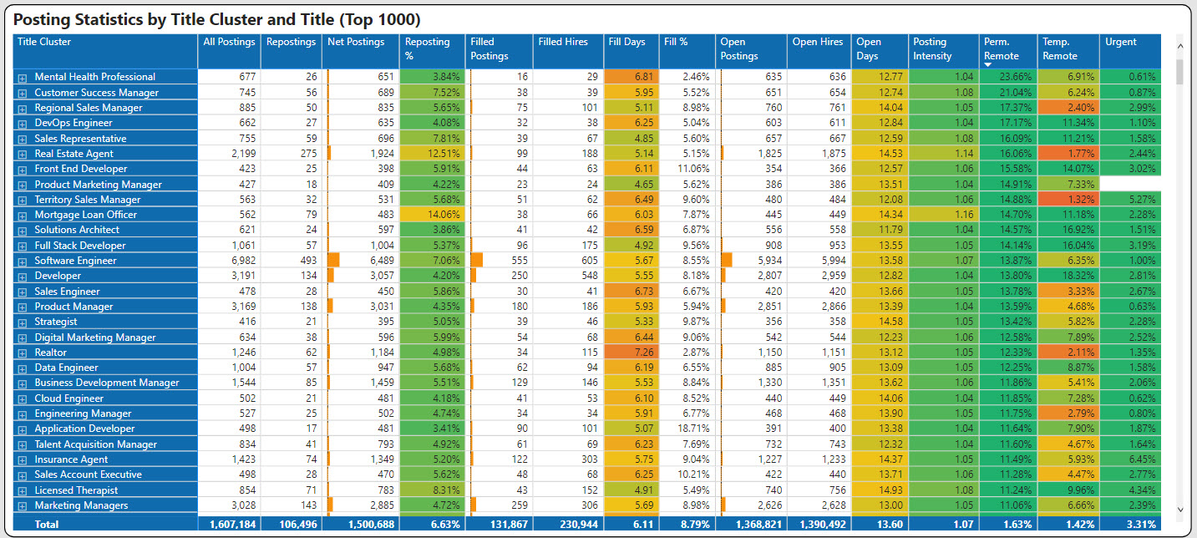Image resolution: width=1197 pixels, height=538 pixels.
Task: Expand the Customer Success Manager cluster
Action: 23,93
